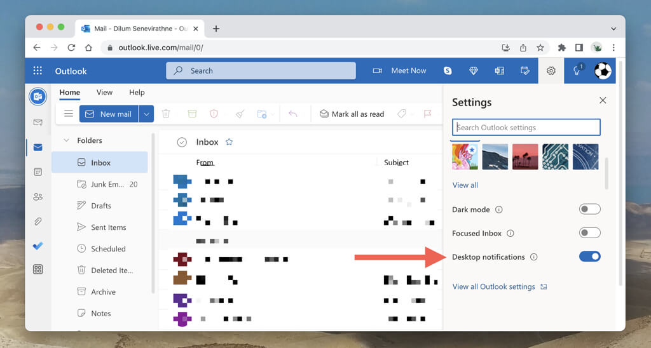Open the app launcher waffle icon
651x348 pixels.
[38, 70]
